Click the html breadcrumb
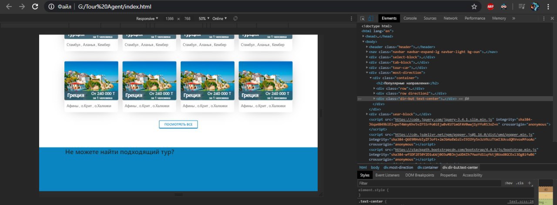 coord(362,168)
